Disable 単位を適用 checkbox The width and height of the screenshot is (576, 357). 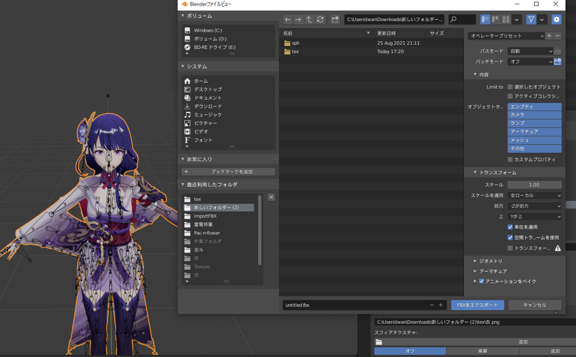click(x=510, y=227)
